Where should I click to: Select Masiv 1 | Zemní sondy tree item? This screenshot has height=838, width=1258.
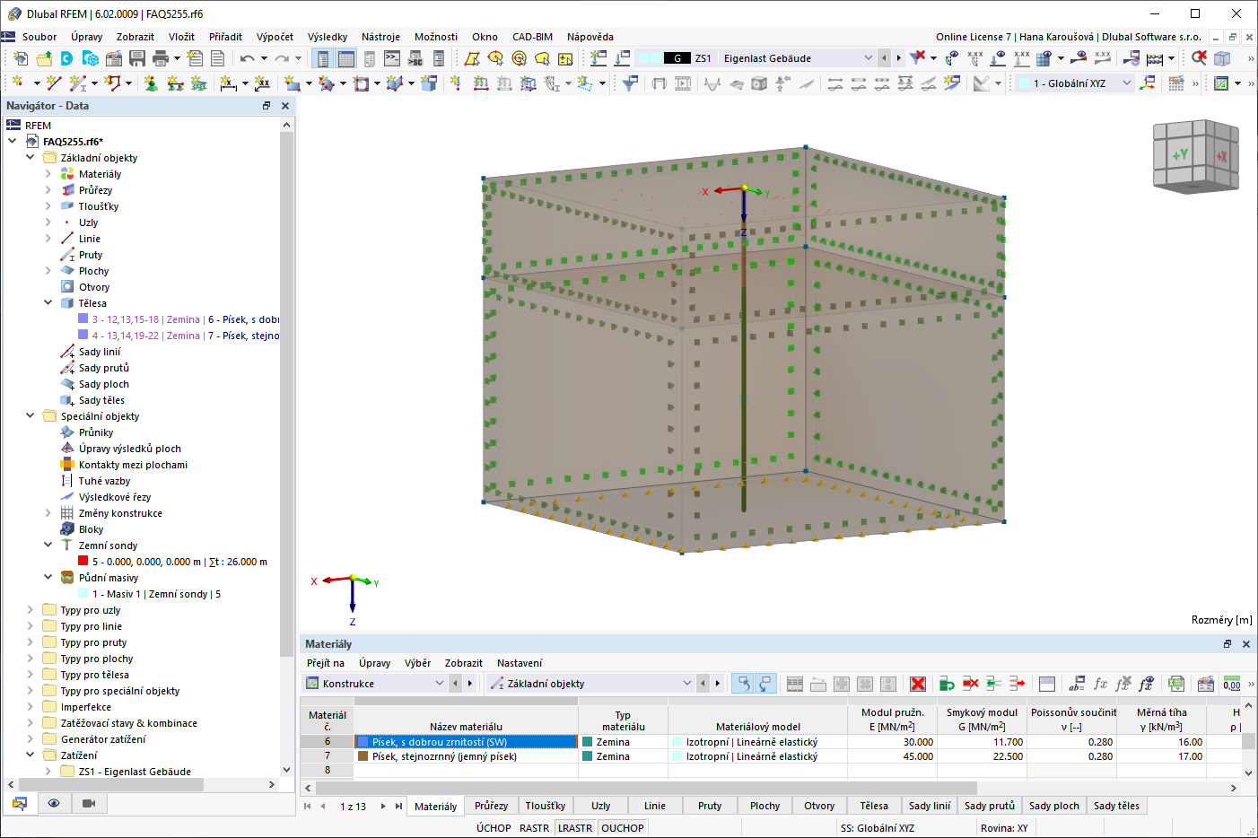[x=156, y=594]
